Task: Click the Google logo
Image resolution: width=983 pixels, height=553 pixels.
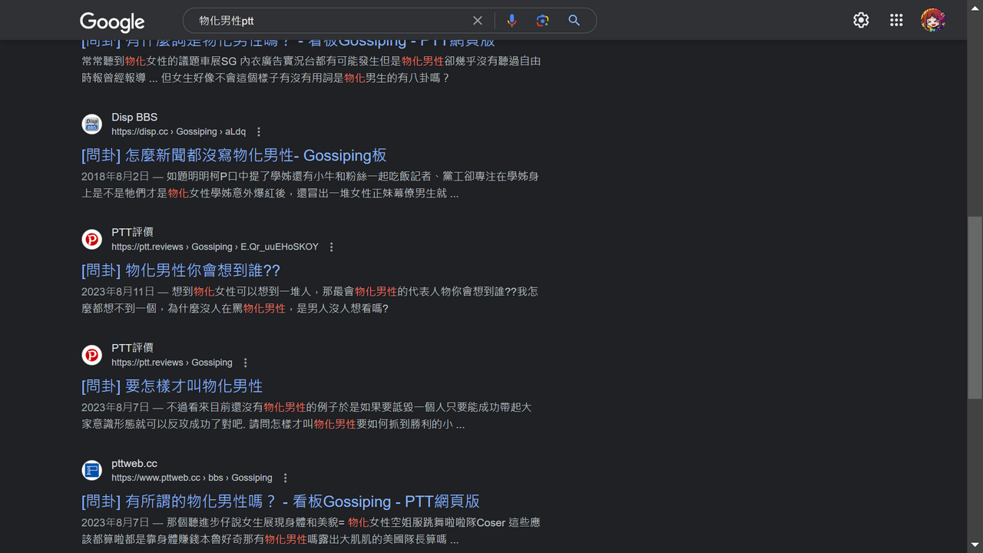Action: [112, 22]
